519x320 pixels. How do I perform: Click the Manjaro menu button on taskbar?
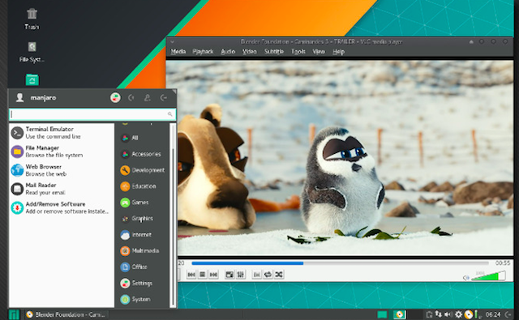(14, 314)
